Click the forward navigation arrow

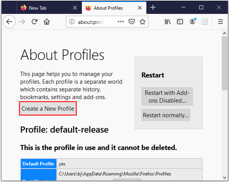(22, 22)
